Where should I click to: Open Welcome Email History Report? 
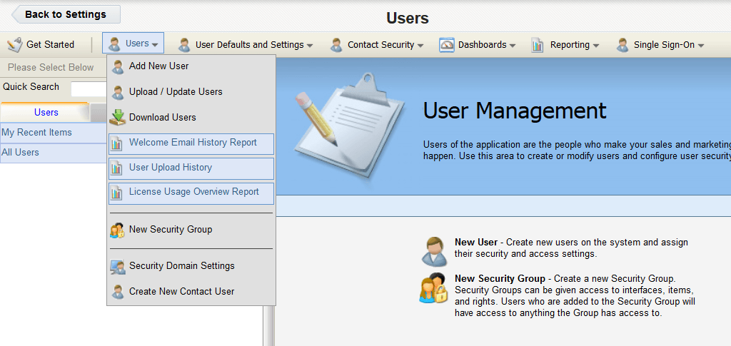pyautogui.click(x=191, y=144)
